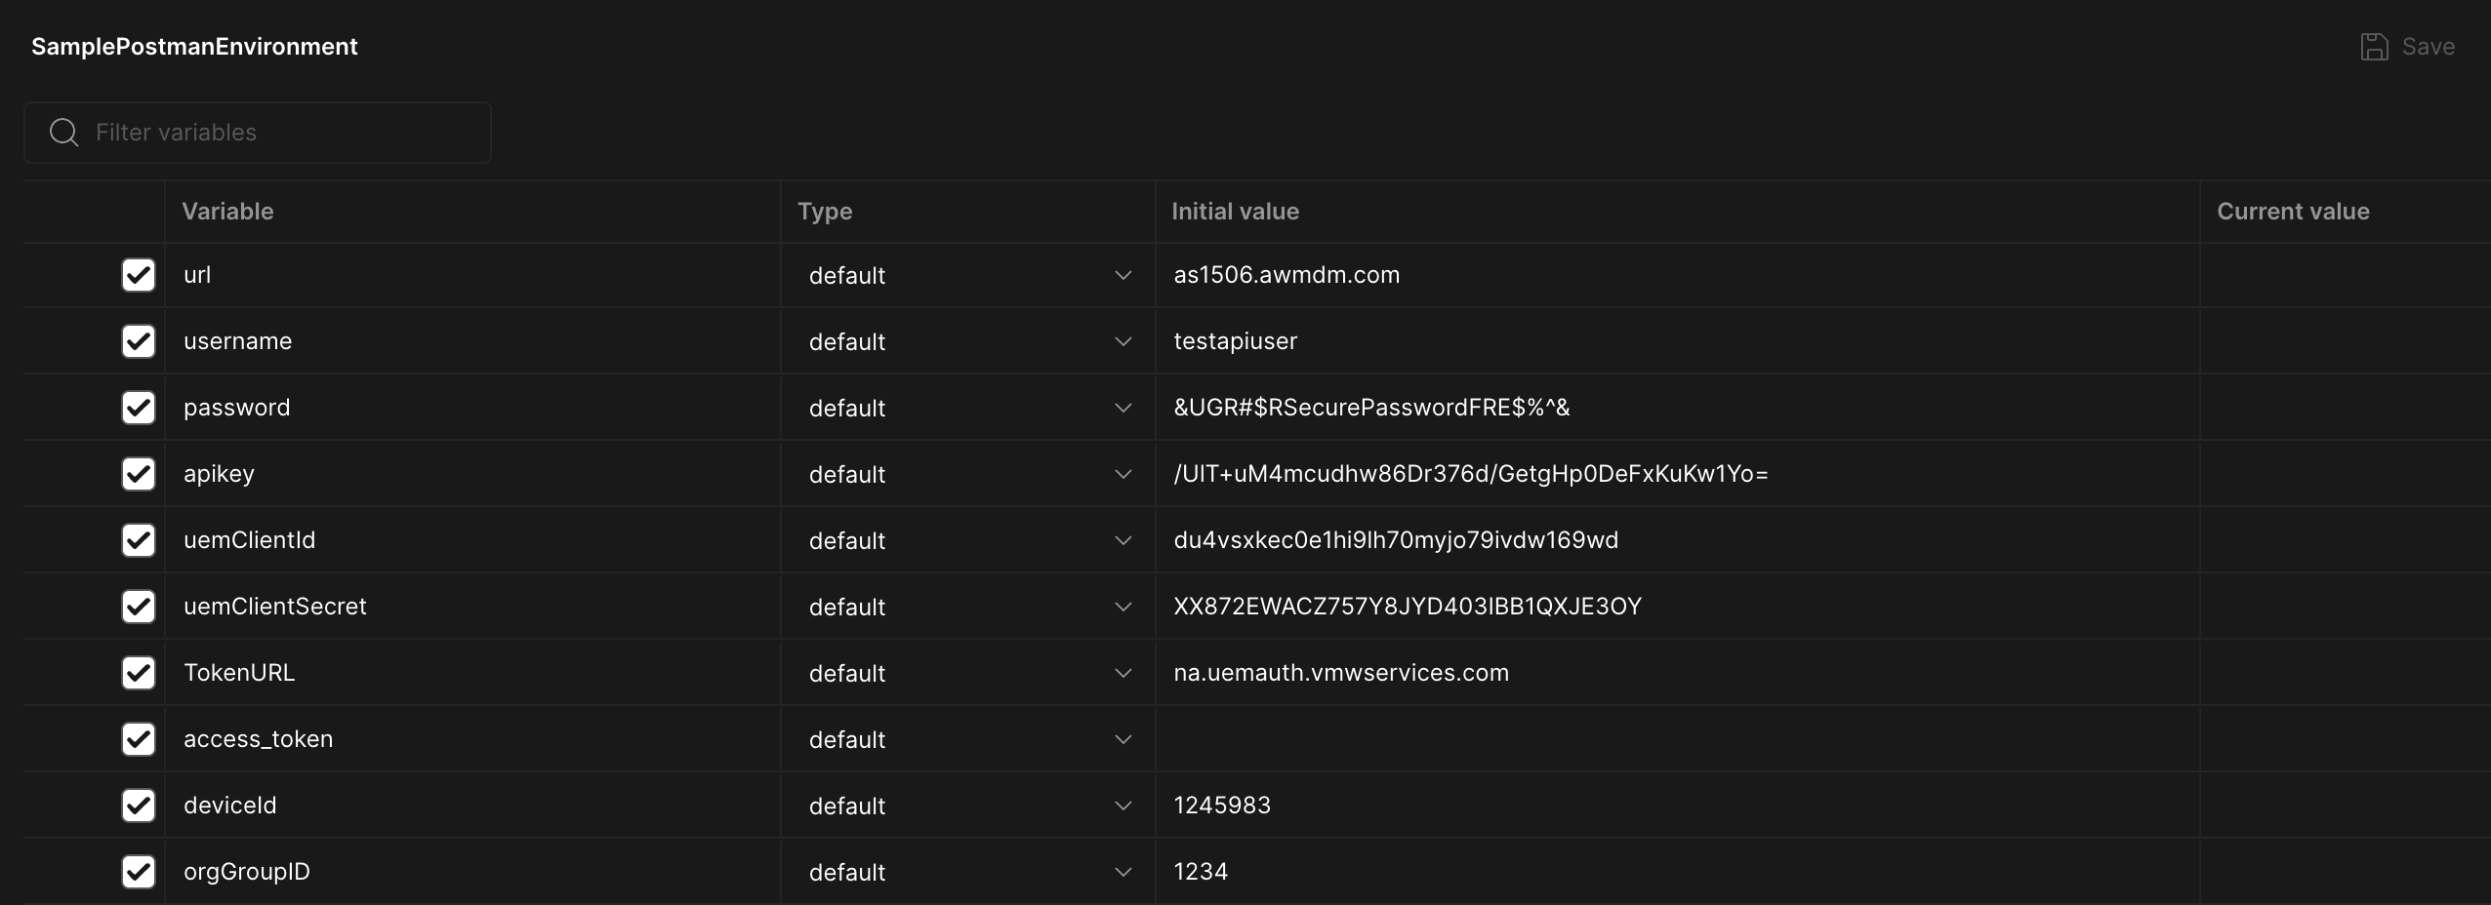Viewport: 2491px width, 905px height.
Task: Toggle the apikey variable checkbox
Action: click(139, 474)
